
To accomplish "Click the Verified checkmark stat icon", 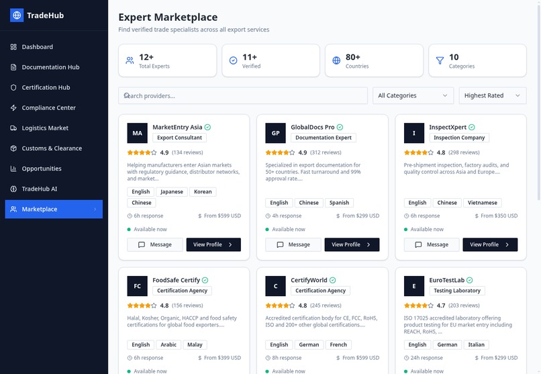I will (x=233, y=60).
